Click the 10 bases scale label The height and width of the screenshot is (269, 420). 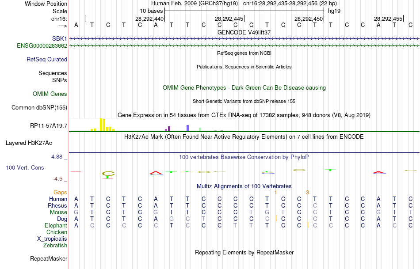click(151, 11)
